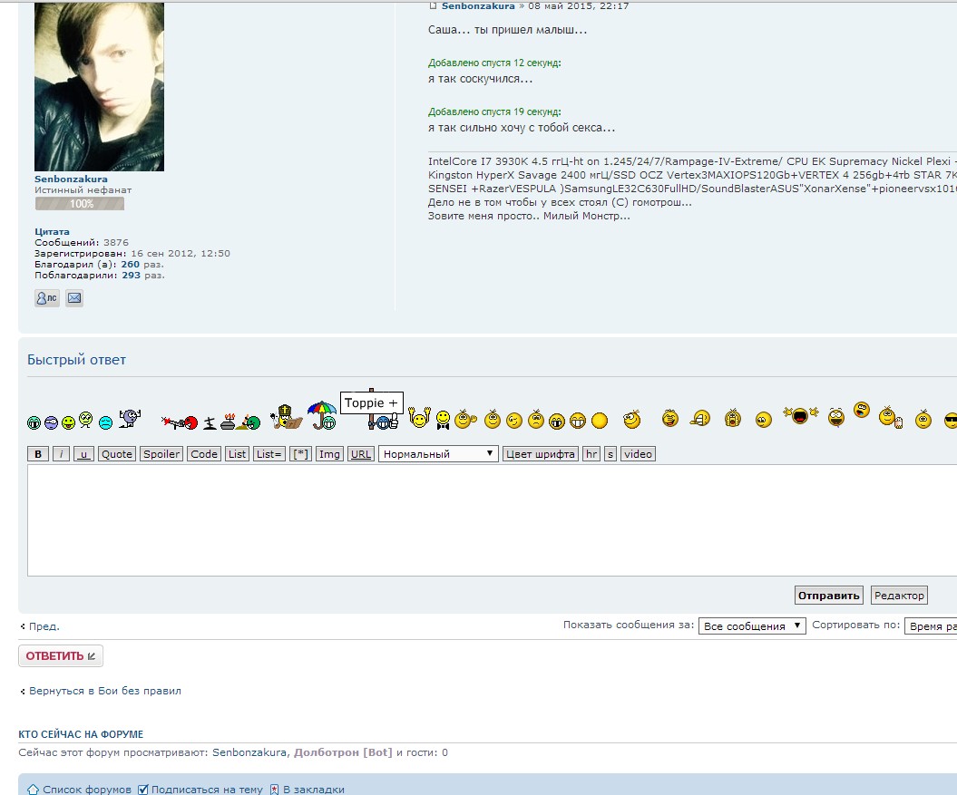Insert the umbrella smiley
The height and width of the screenshot is (795, 957).
[322, 415]
